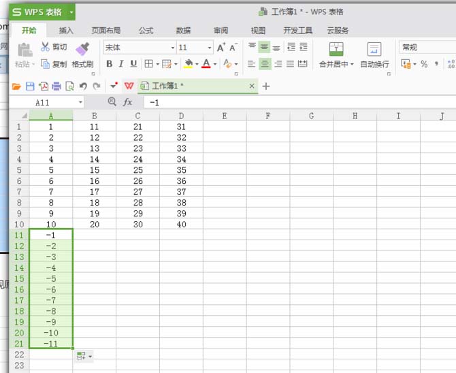The width and height of the screenshot is (456, 373).
Task: Click the currency number format icon
Action: click(x=406, y=64)
